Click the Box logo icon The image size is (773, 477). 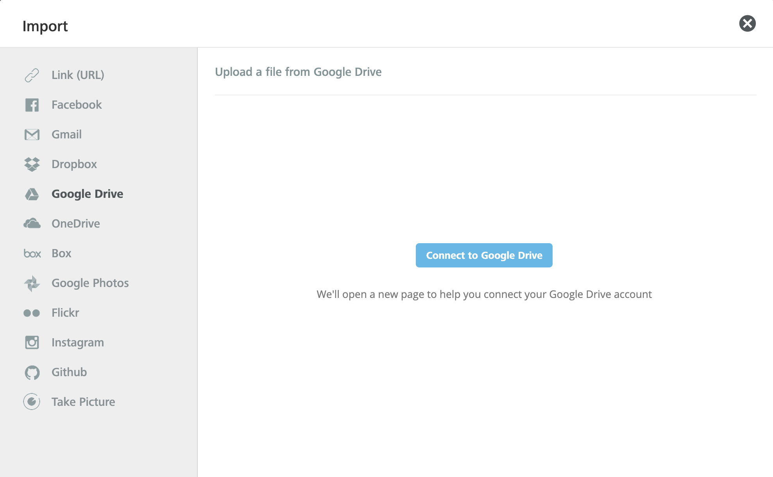[x=32, y=253]
